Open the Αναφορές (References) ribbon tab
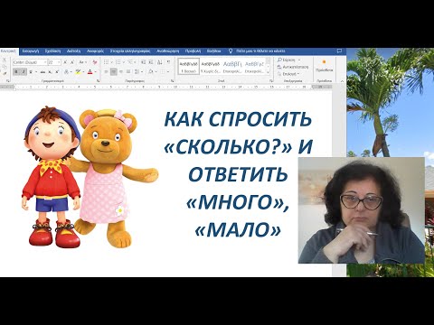The width and height of the screenshot is (434, 325). 96,51
